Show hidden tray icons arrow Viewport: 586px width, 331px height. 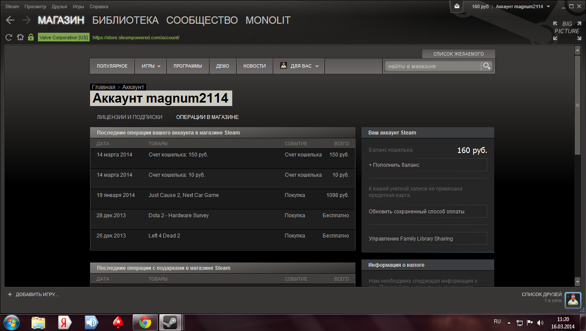[x=509, y=322]
